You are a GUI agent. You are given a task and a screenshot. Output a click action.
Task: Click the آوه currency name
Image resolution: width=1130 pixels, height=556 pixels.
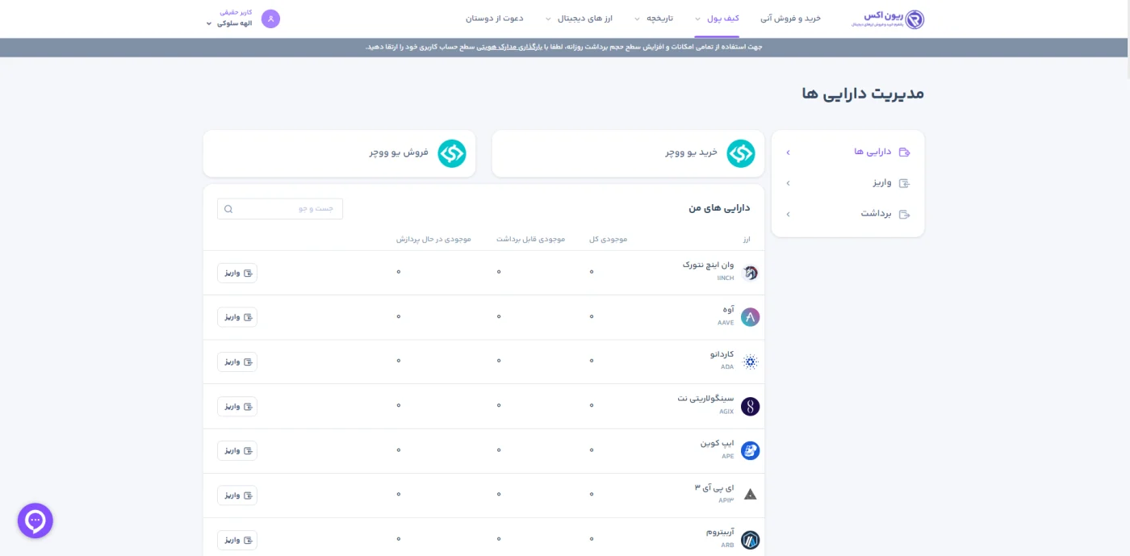coord(728,310)
